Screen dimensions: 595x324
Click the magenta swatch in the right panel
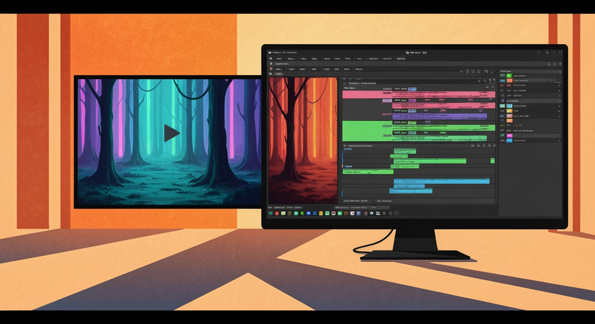pyautogui.click(x=509, y=136)
